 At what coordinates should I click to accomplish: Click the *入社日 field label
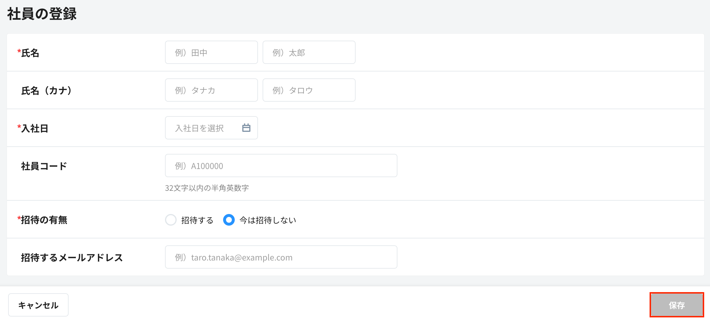33,128
